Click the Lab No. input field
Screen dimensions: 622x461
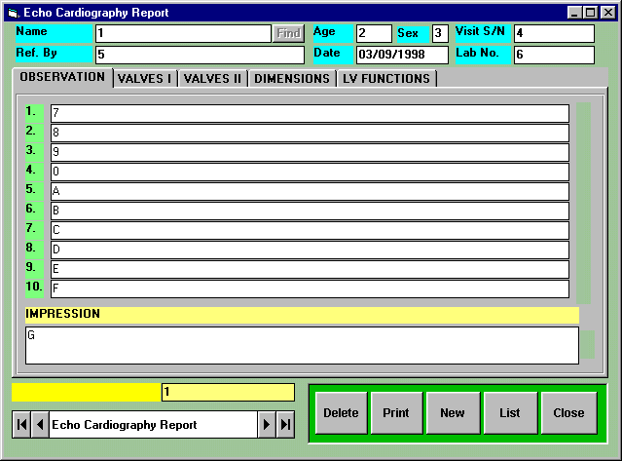[x=554, y=55]
